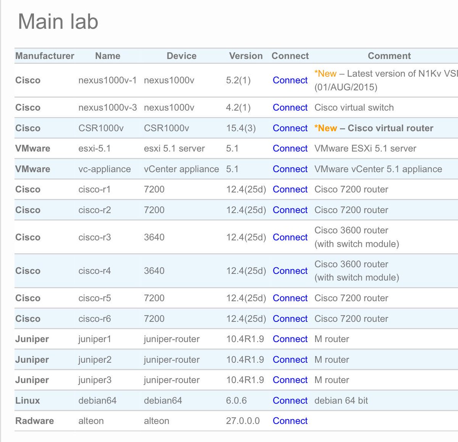Open the Connect link for nexus1000v-1
Viewport: 458px width, 442px height.
(x=290, y=80)
